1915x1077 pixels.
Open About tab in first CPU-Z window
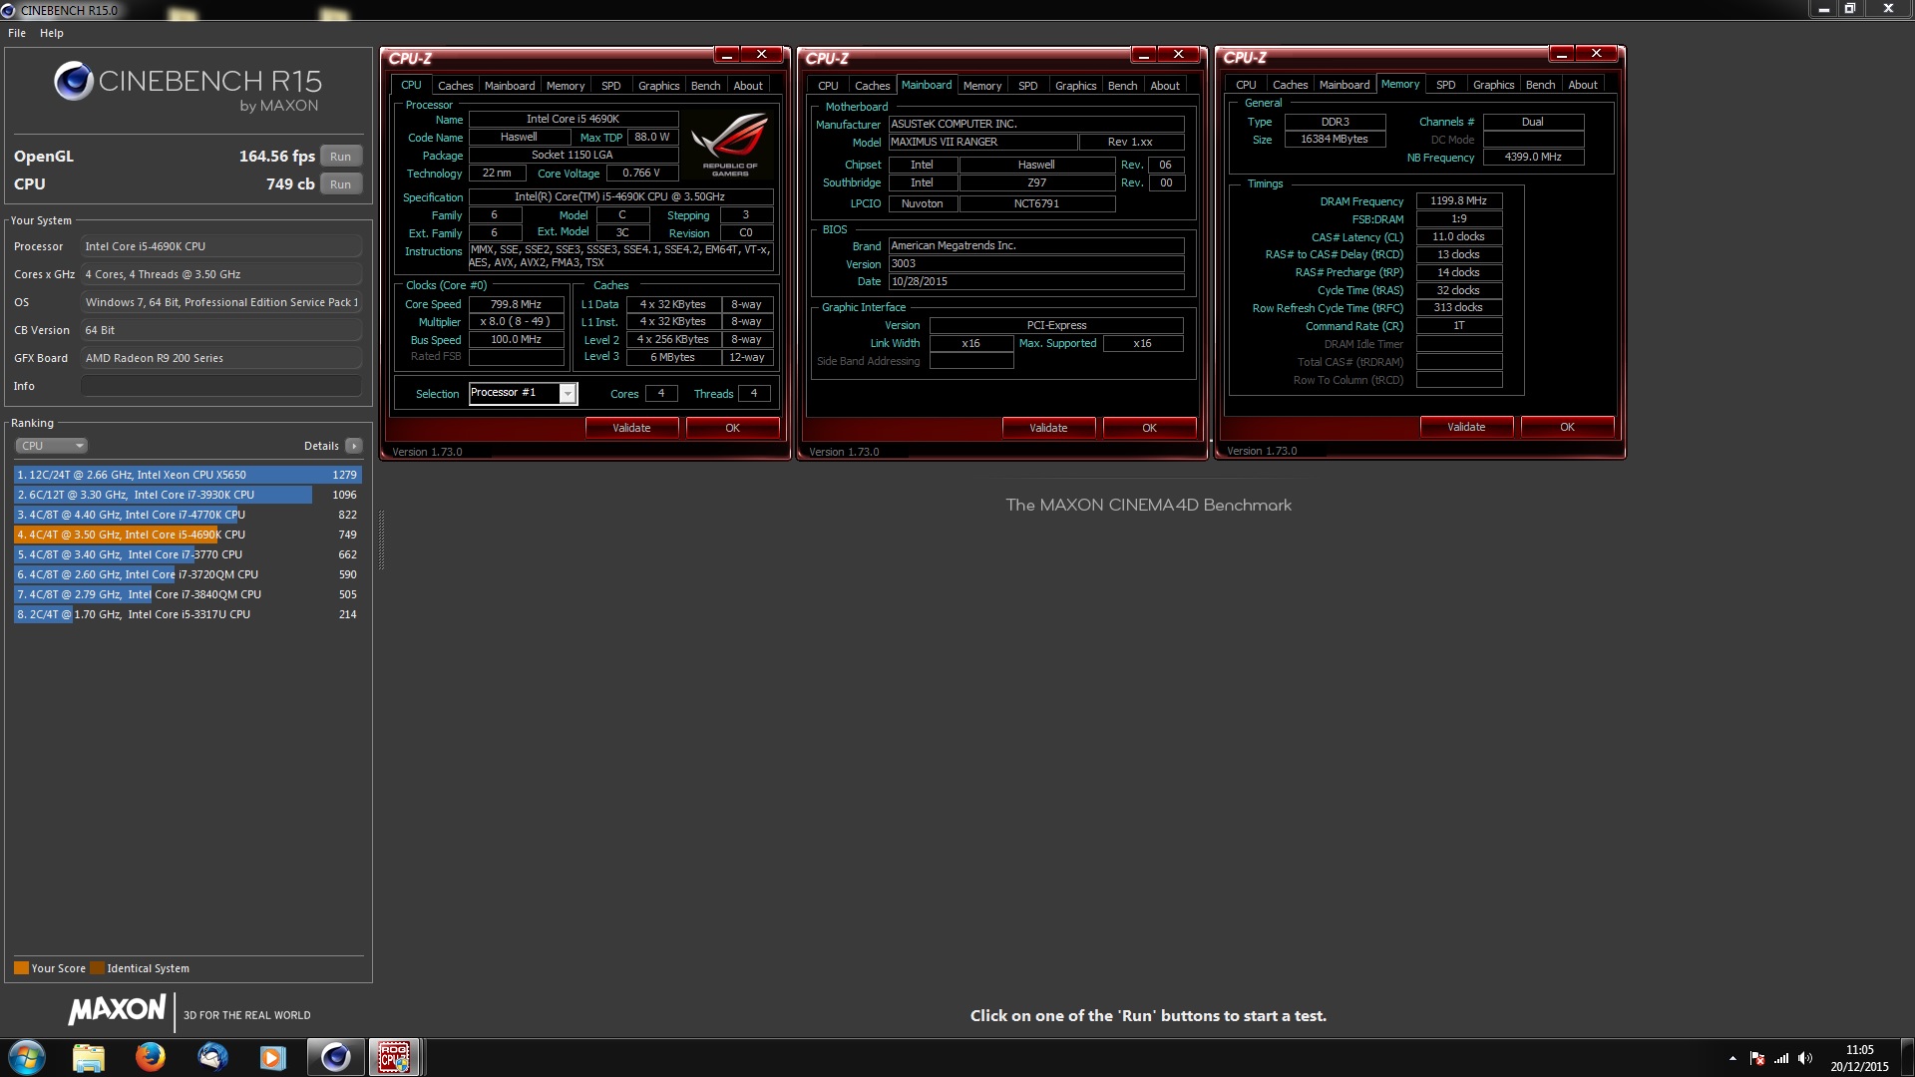[x=748, y=86]
